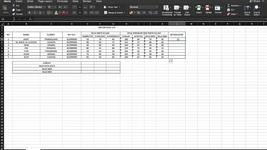Increase decimal places

pyautogui.click(x=150, y=13)
